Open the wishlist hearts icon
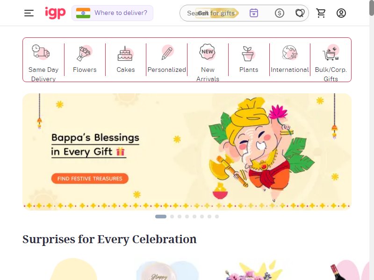The width and height of the screenshot is (374, 280). [300, 13]
